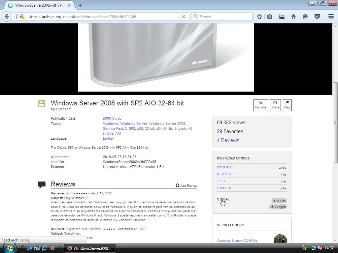Click the archive.org URL address field
Viewport: 338px width, 253px height.
103,16
